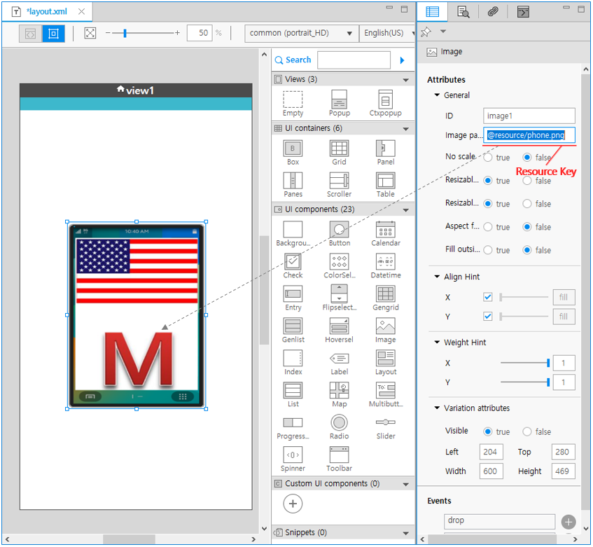The image size is (593, 547).
Task: Open the first properties tab icon
Action: pos(433,11)
